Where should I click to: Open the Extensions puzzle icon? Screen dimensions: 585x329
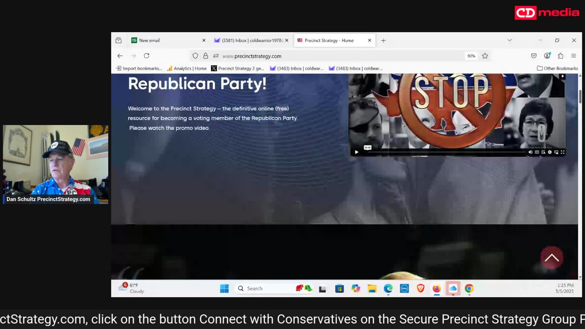pyautogui.click(x=560, y=56)
